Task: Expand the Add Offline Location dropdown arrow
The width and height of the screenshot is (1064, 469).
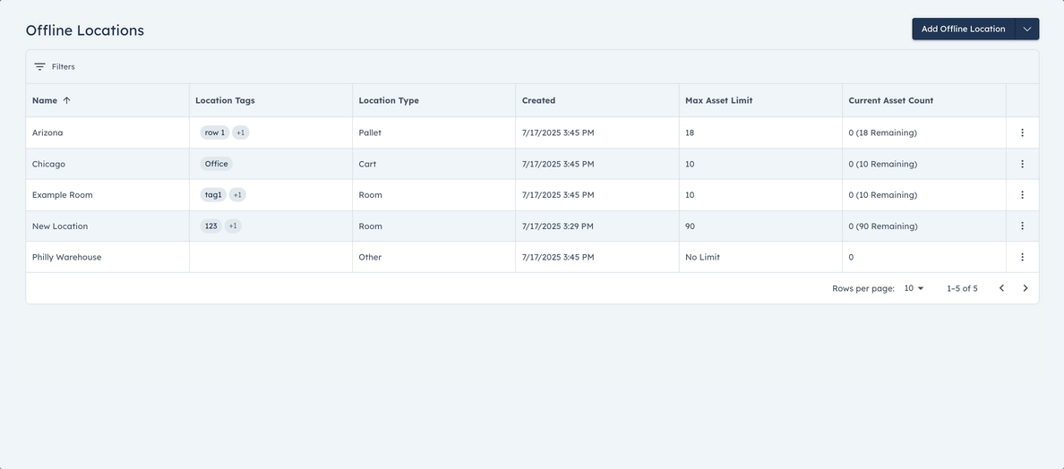Action: point(1027,30)
